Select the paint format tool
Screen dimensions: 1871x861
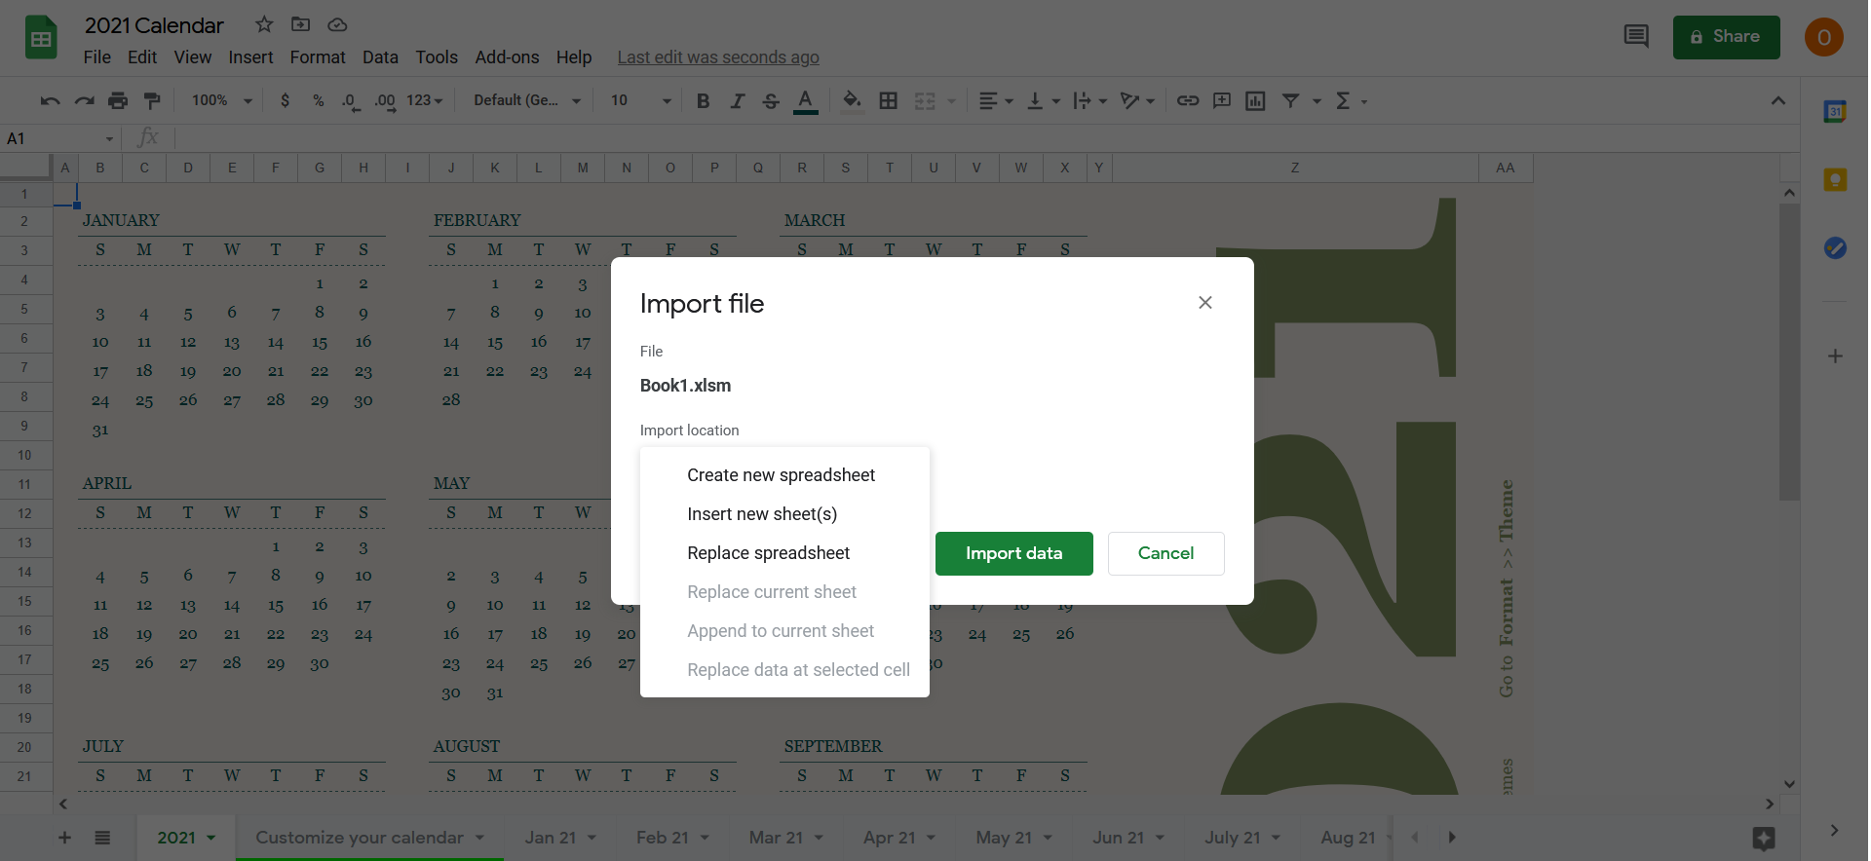click(x=152, y=100)
